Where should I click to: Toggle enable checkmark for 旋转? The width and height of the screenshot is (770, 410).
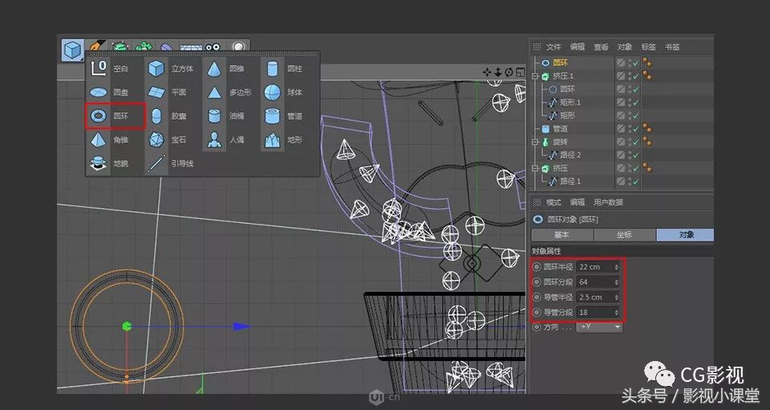pyautogui.click(x=636, y=142)
